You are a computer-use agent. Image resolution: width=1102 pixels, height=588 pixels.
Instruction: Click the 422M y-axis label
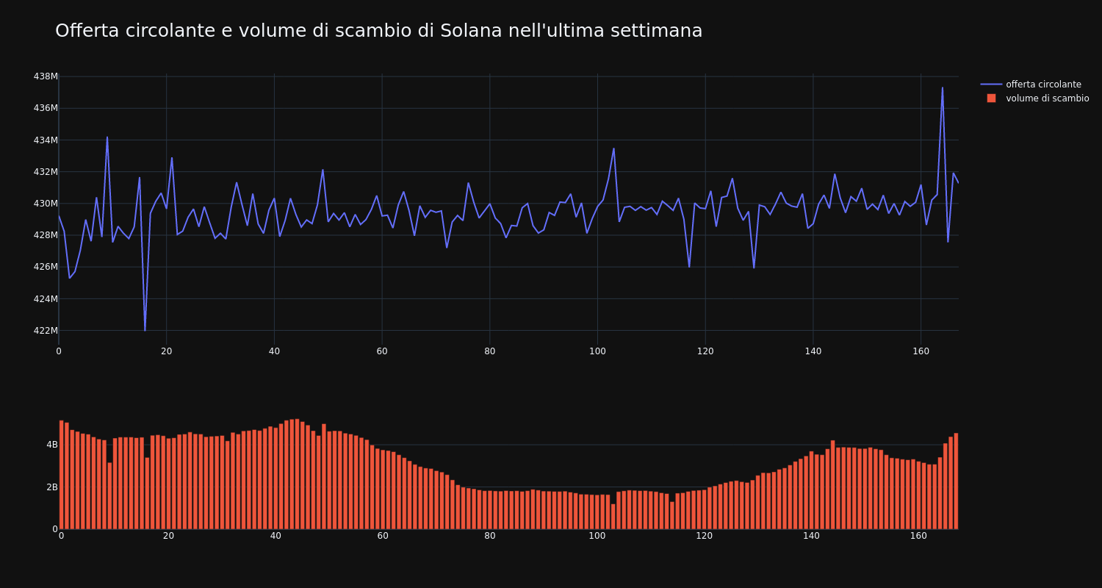pyautogui.click(x=46, y=331)
